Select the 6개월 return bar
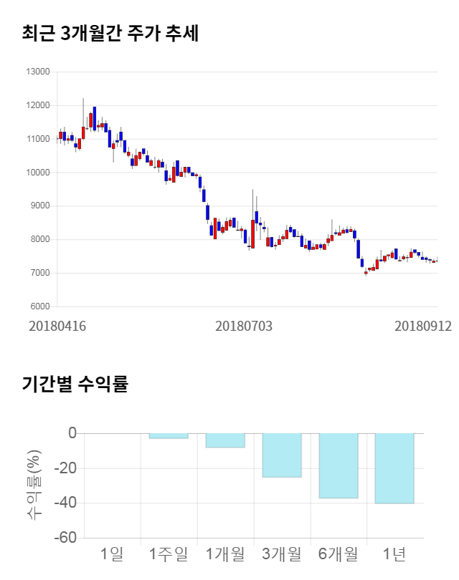The image size is (459, 580). (338, 465)
